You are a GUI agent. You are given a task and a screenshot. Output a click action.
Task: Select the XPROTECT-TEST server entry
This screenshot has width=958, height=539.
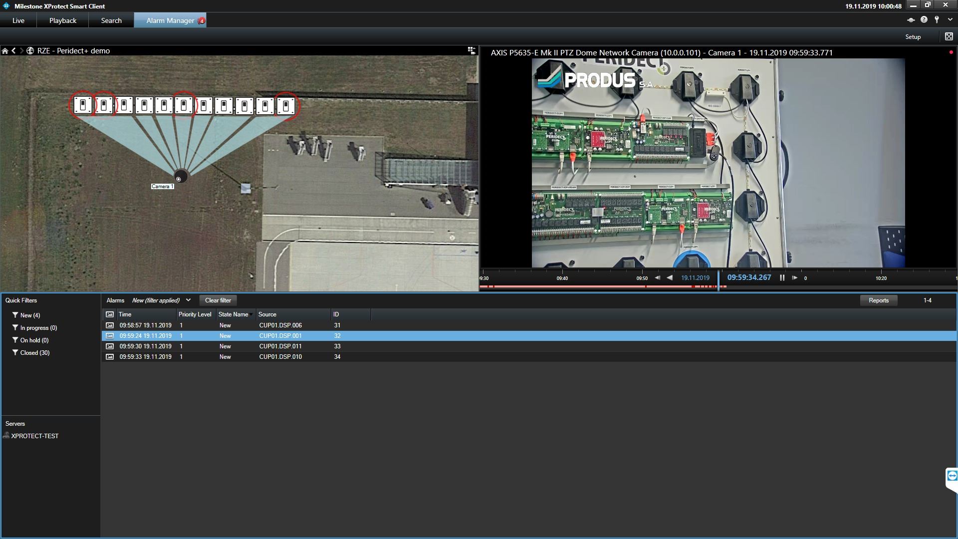[31, 436]
